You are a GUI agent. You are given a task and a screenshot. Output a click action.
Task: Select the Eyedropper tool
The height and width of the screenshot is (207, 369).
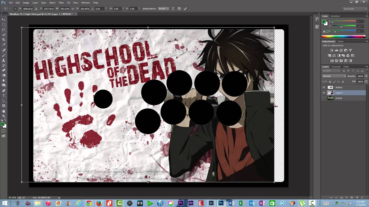click(4, 45)
